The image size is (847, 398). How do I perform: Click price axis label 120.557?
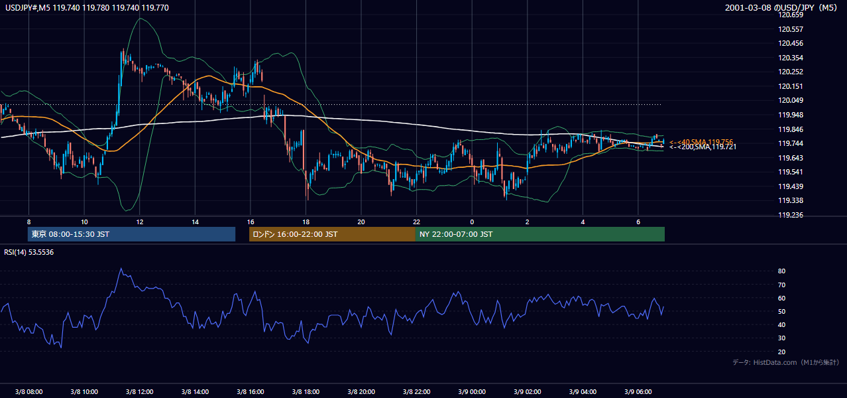click(x=791, y=29)
